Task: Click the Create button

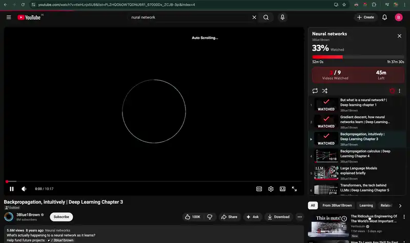Action: [365, 17]
